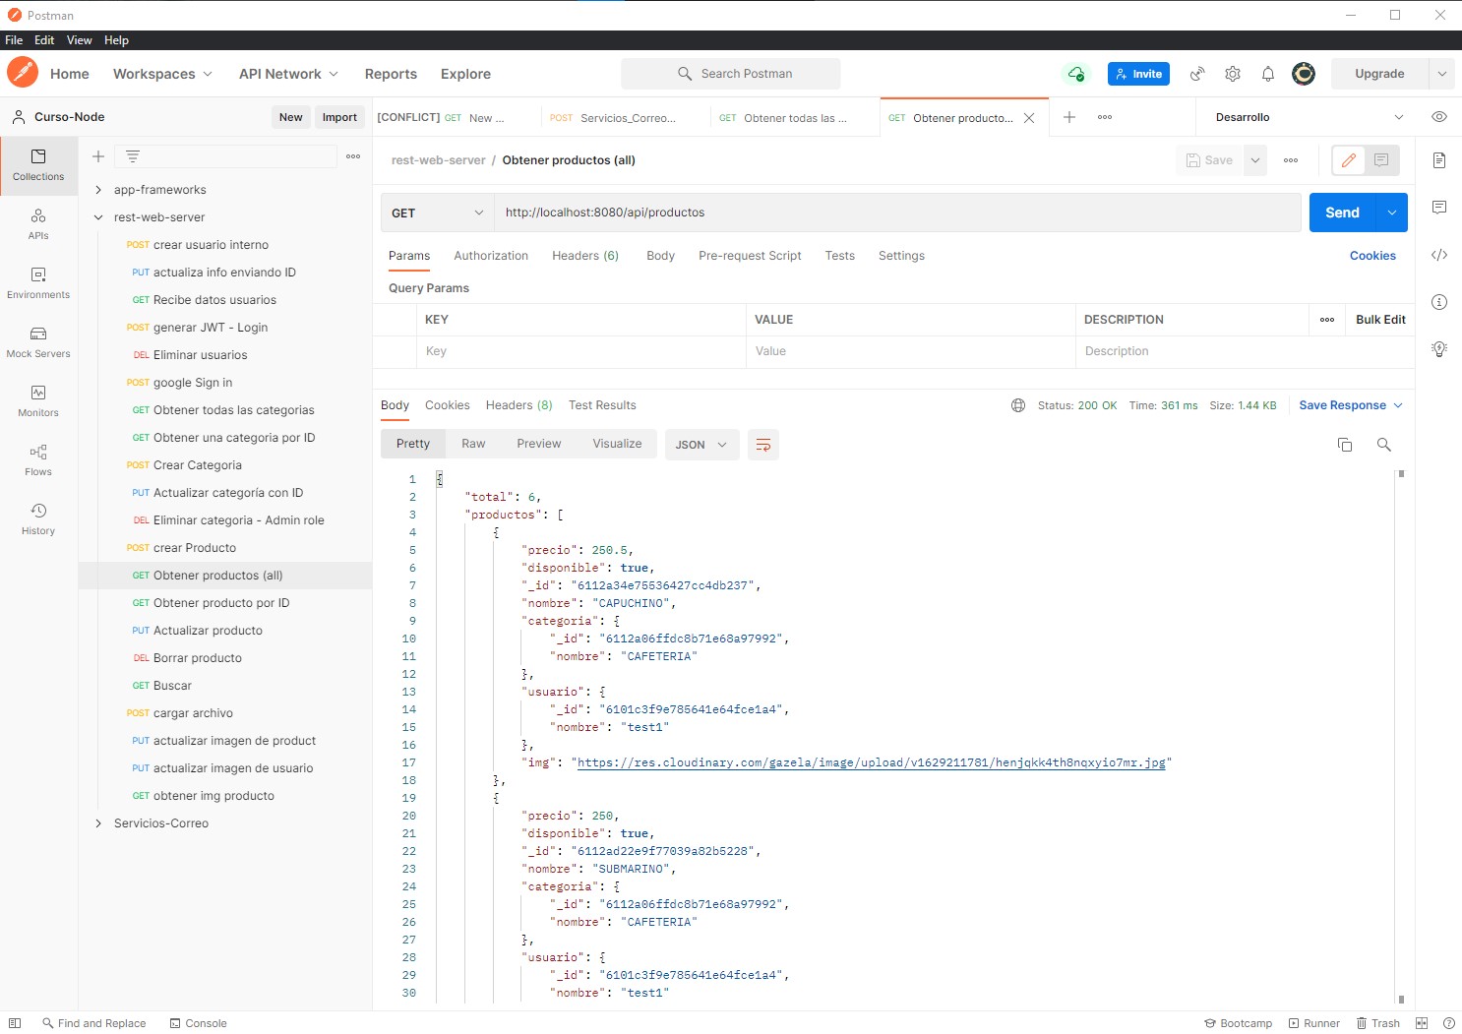Open the notifications bell
The image size is (1462, 1034).
(1267, 74)
